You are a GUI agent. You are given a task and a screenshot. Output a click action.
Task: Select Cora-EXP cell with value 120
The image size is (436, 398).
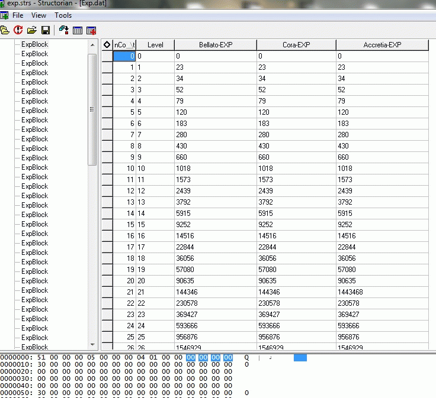pos(296,112)
